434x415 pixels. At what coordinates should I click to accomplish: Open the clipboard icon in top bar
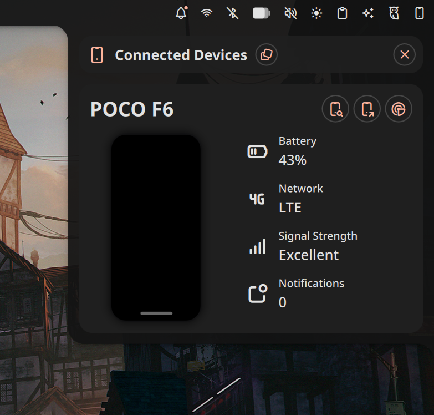pos(343,13)
